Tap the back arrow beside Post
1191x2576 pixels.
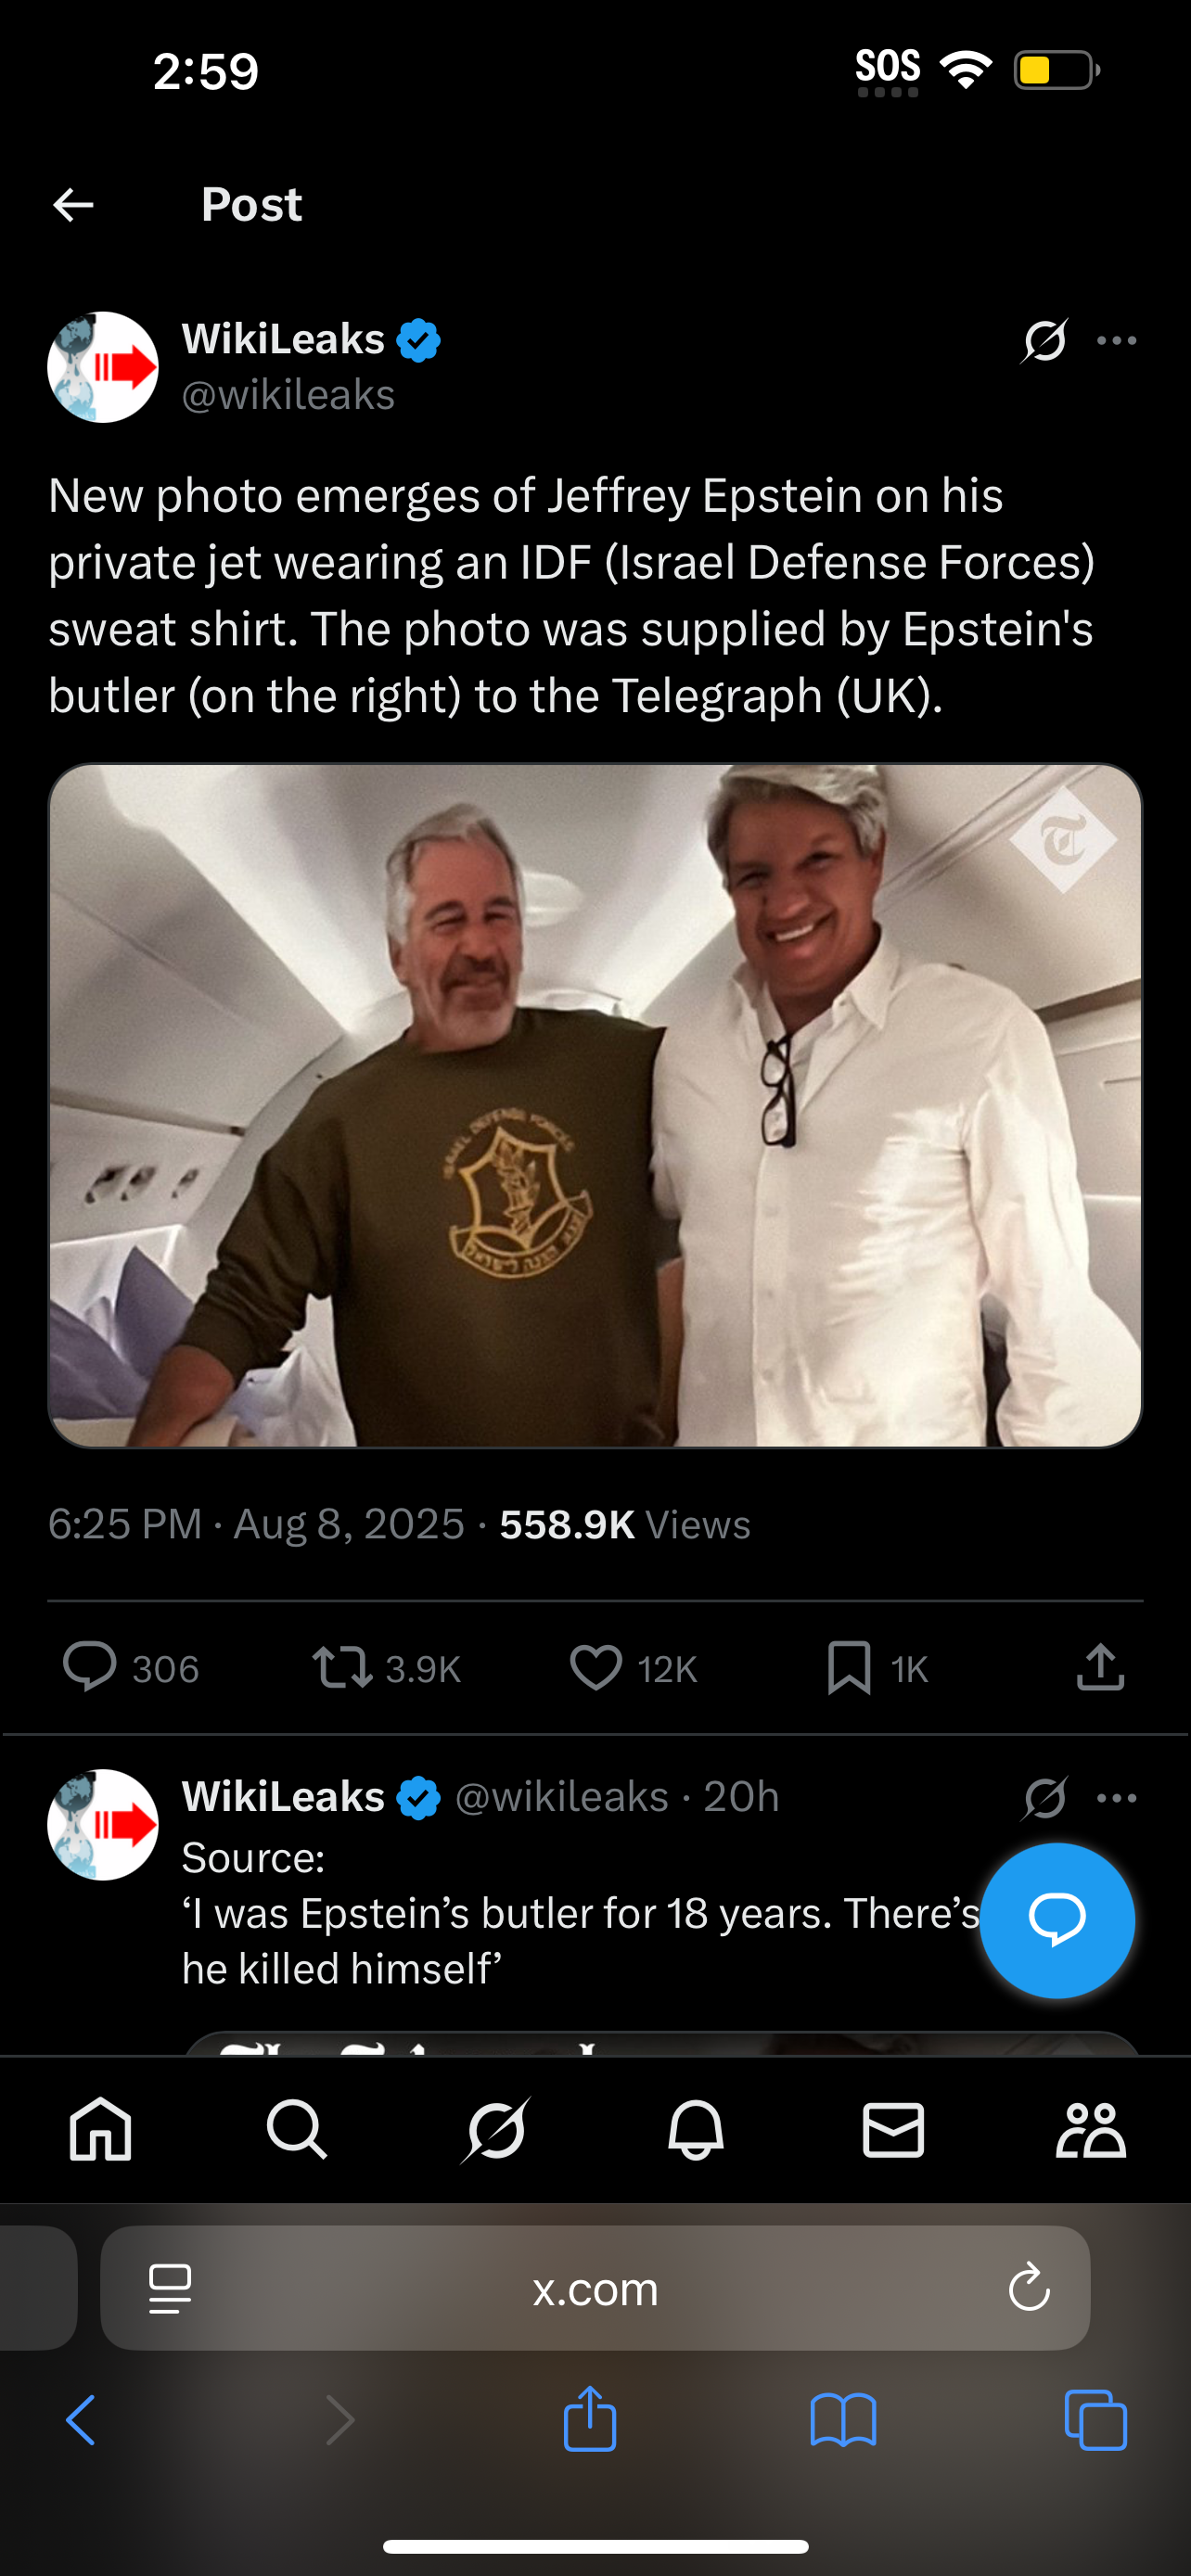tap(73, 205)
